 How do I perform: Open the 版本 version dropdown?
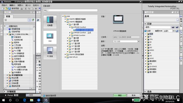[x=138, y=41]
